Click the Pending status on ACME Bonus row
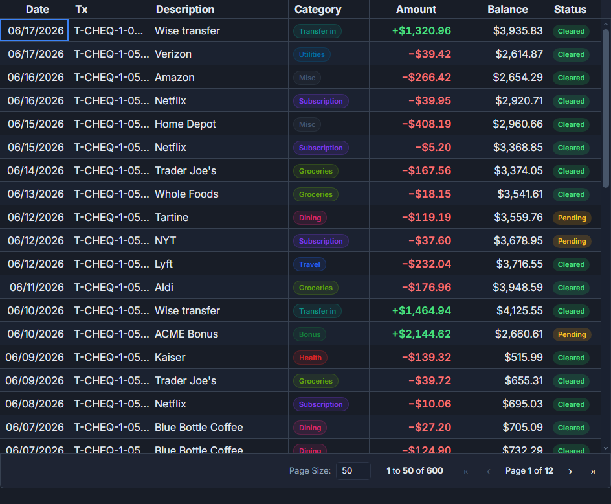 [572, 334]
